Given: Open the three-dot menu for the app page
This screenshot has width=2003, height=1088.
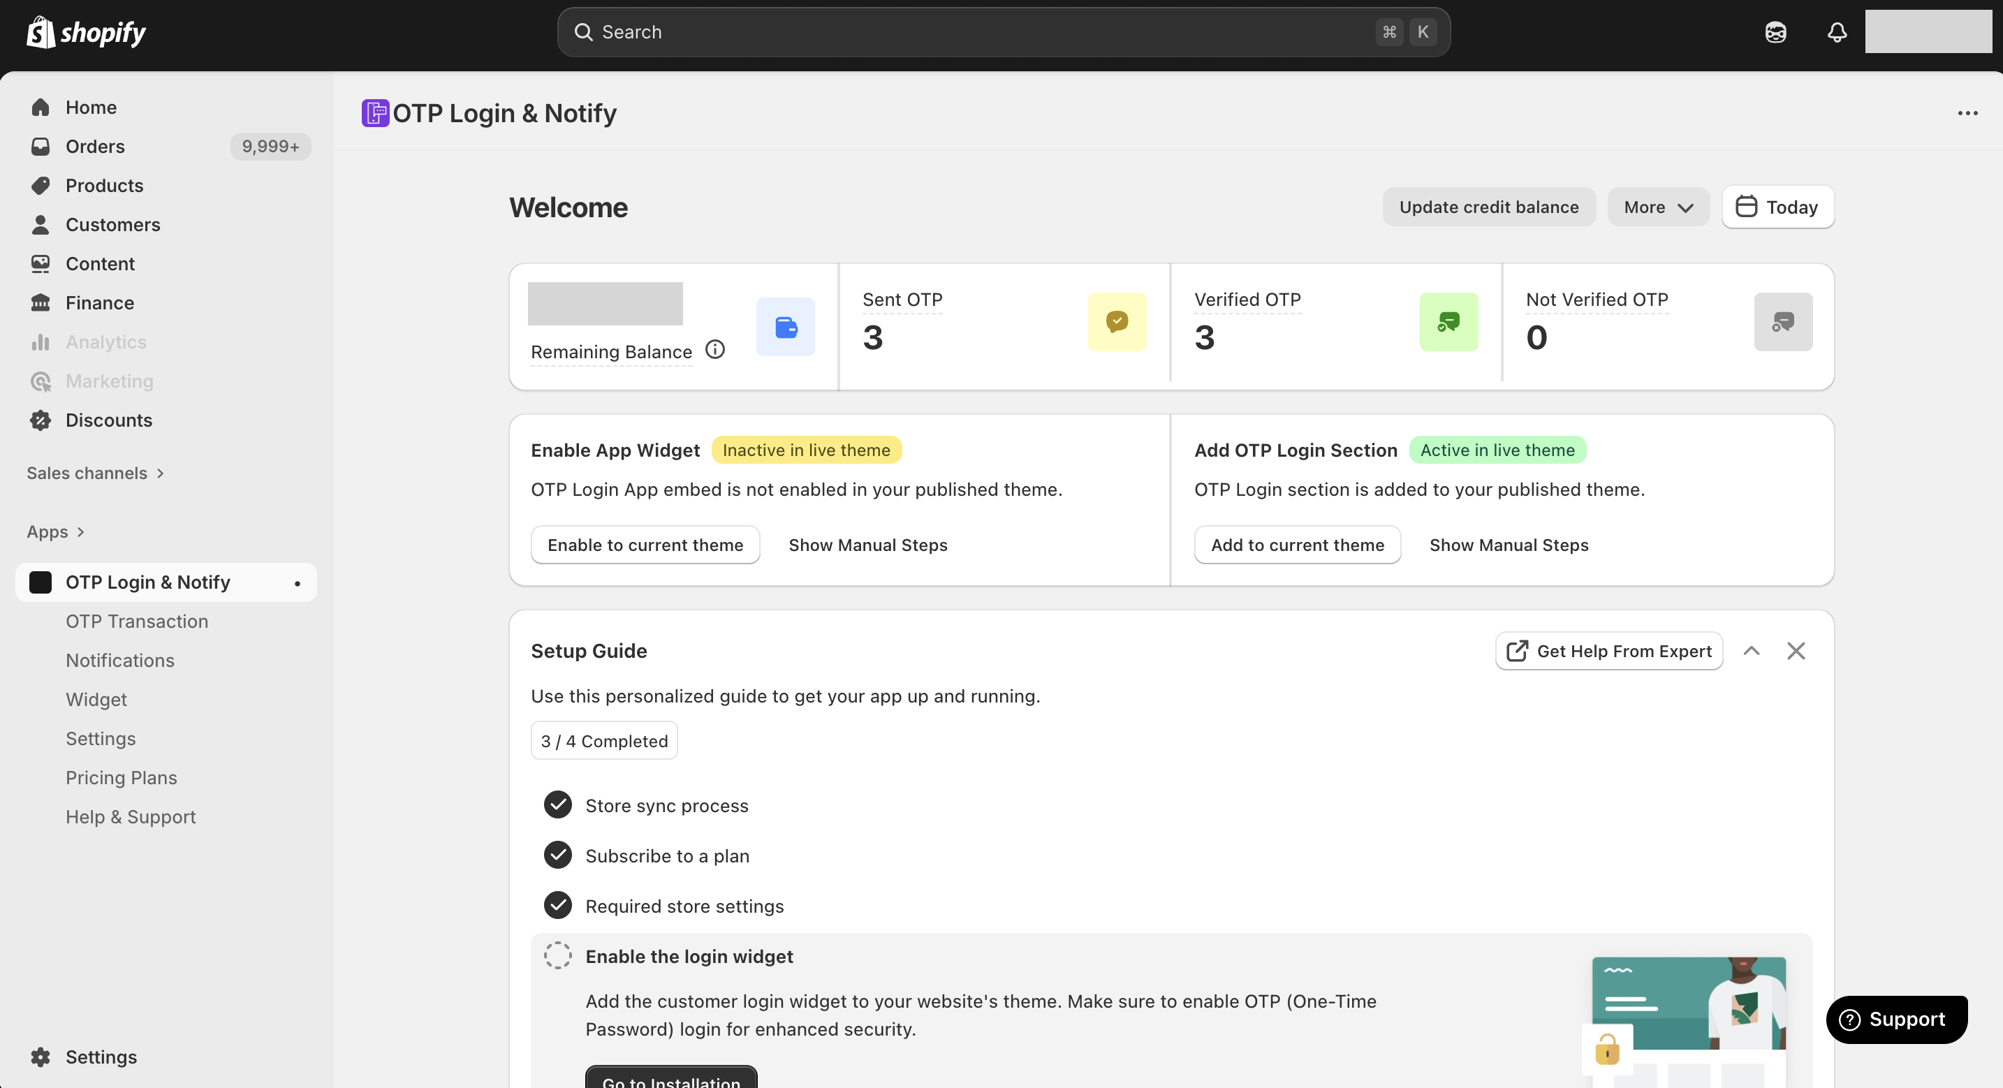Looking at the screenshot, I should (x=1967, y=114).
